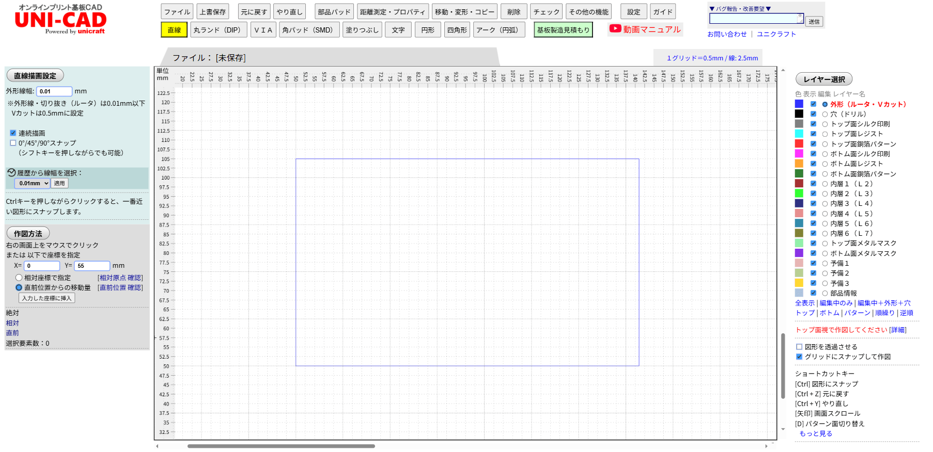Screen dimensions: 933x452
Task: Expand the バグ報告・改善要望 section
Action: (x=740, y=9)
